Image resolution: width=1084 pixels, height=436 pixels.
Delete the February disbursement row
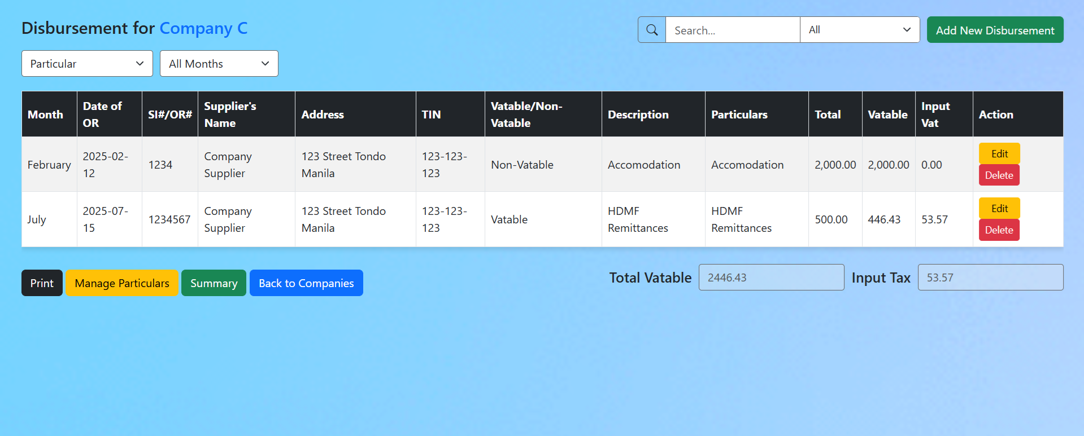point(999,175)
